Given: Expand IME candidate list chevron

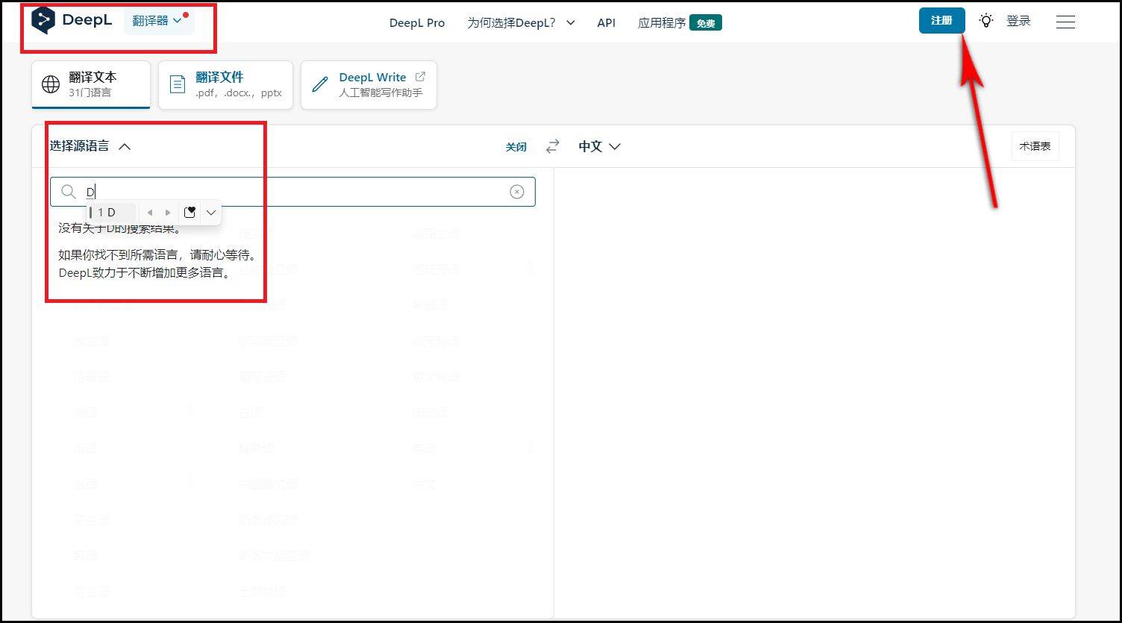Looking at the screenshot, I should [x=211, y=213].
